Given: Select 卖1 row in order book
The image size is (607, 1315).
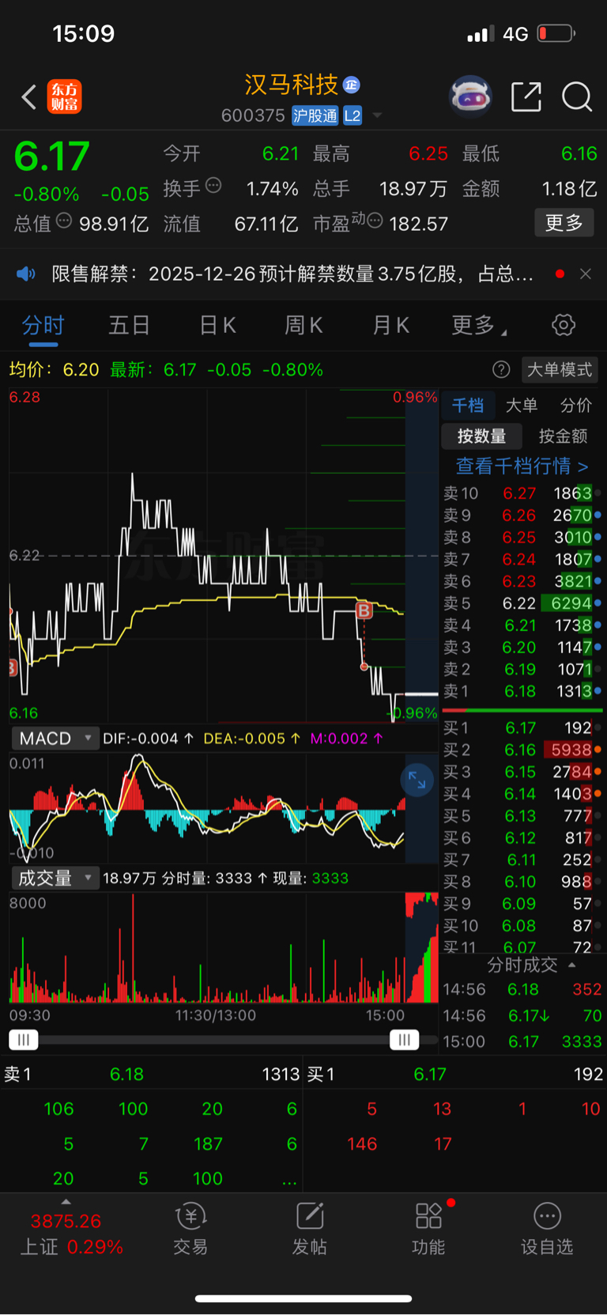Looking at the screenshot, I should [522, 691].
